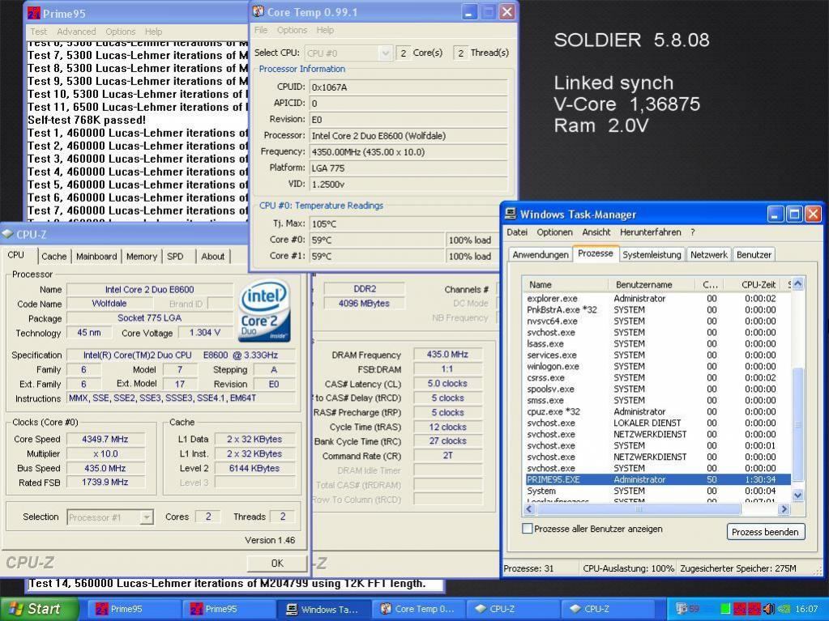The width and height of the screenshot is (829, 621).
Task: Enable 'Prozesse aller Benutzer anzeigen' checkbox
Action: click(528, 529)
